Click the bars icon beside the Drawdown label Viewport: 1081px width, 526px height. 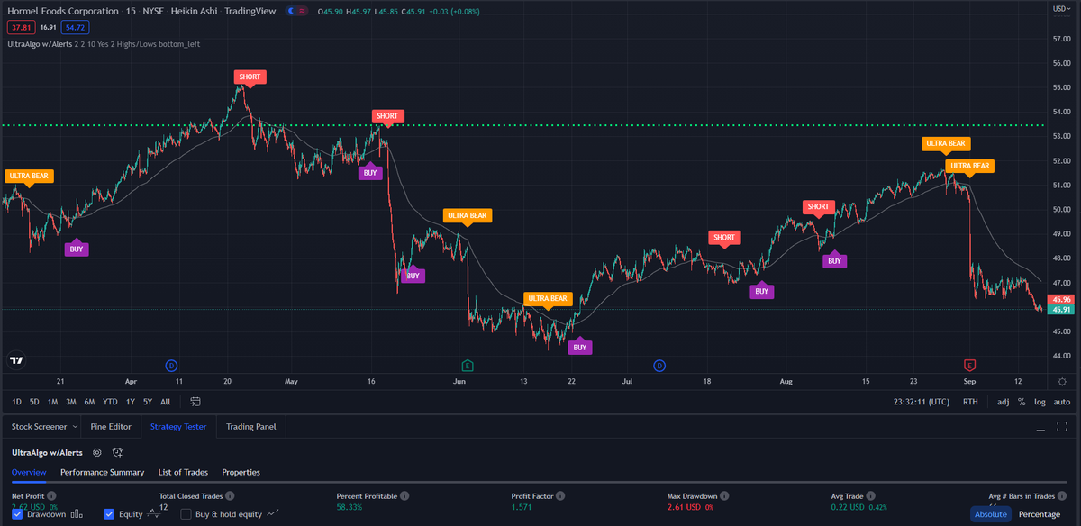pyautogui.click(x=77, y=514)
